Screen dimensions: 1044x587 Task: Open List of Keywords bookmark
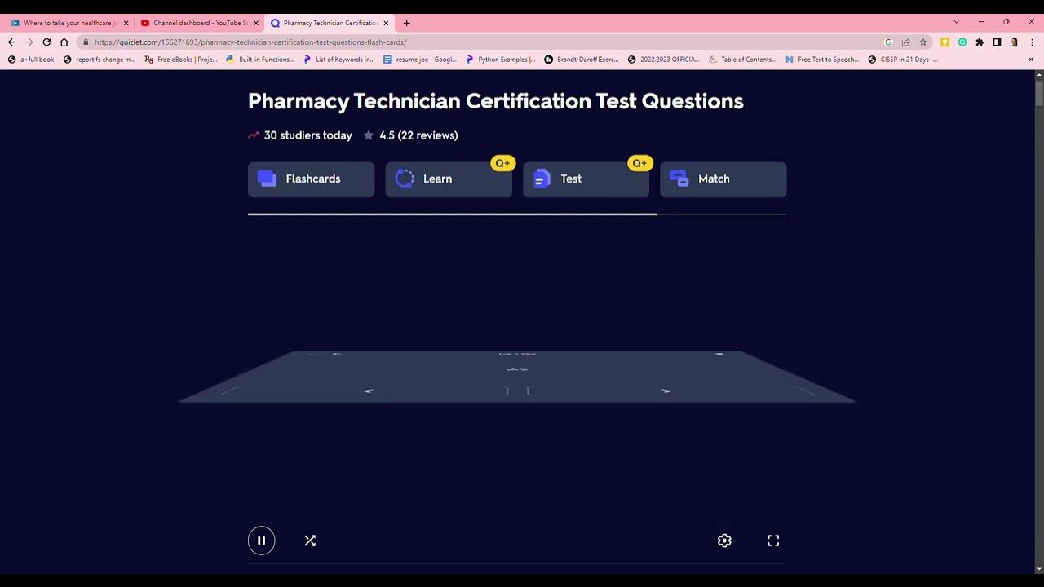[x=339, y=60]
